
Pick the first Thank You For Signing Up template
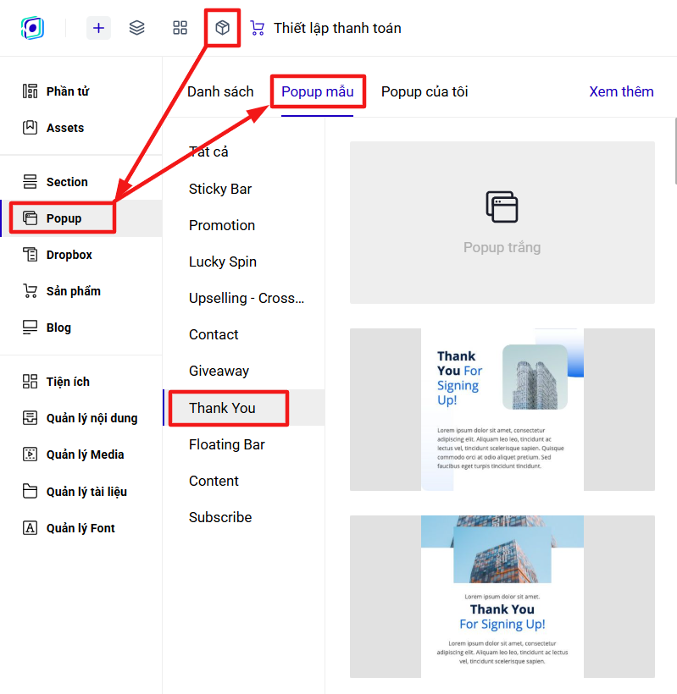click(x=502, y=410)
